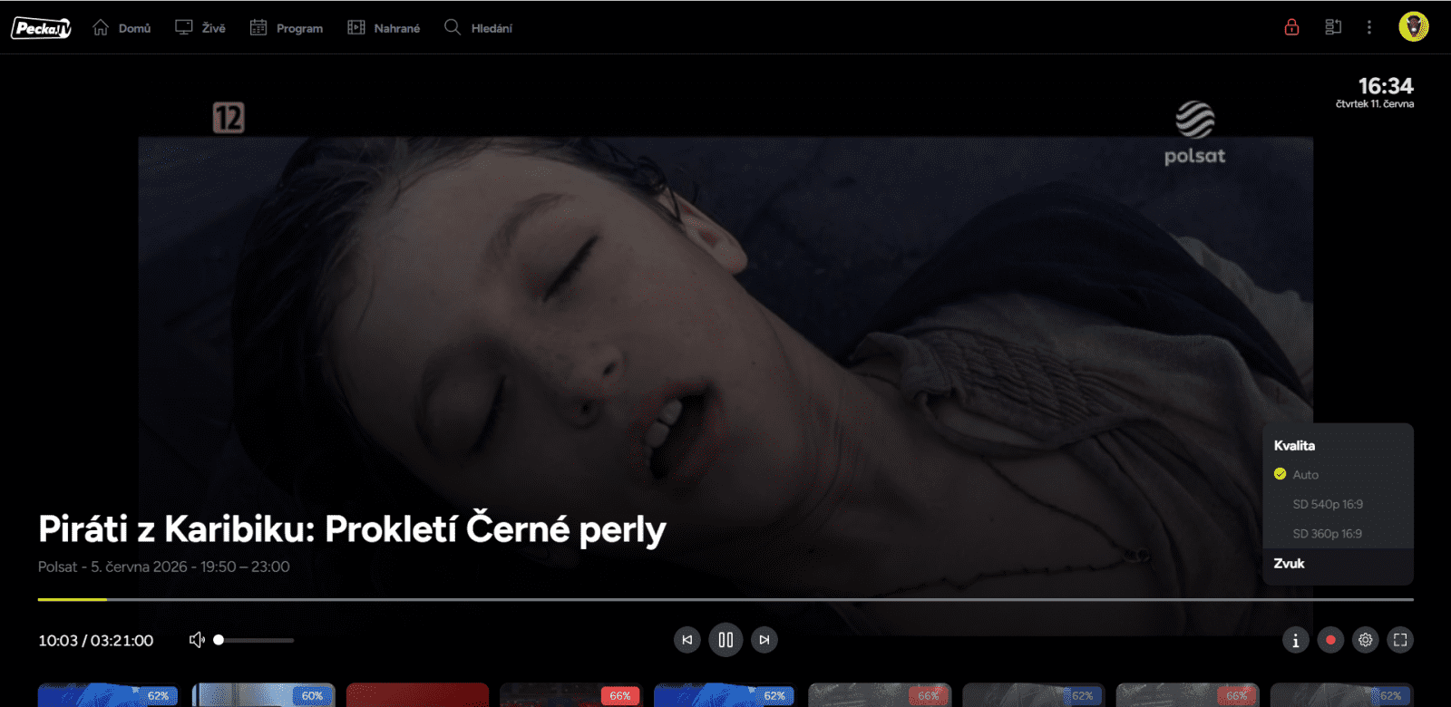
Task: Open the Pecka.TV logo home link
Action: pos(41,28)
